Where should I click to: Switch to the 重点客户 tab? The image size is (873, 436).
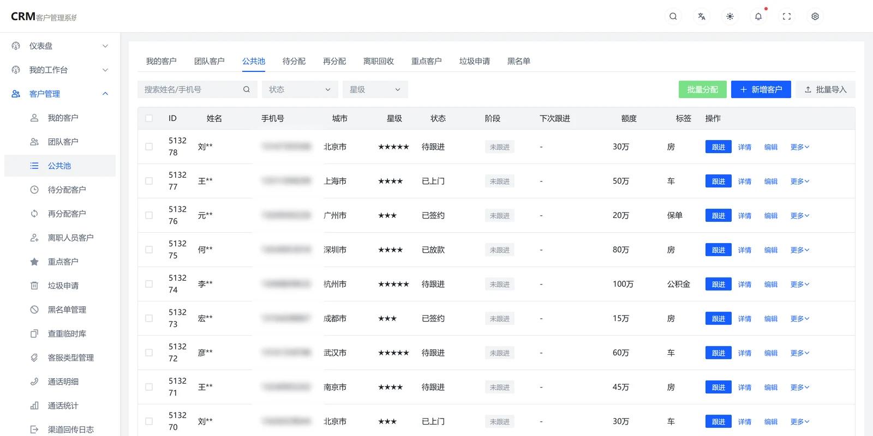pyautogui.click(x=427, y=61)
